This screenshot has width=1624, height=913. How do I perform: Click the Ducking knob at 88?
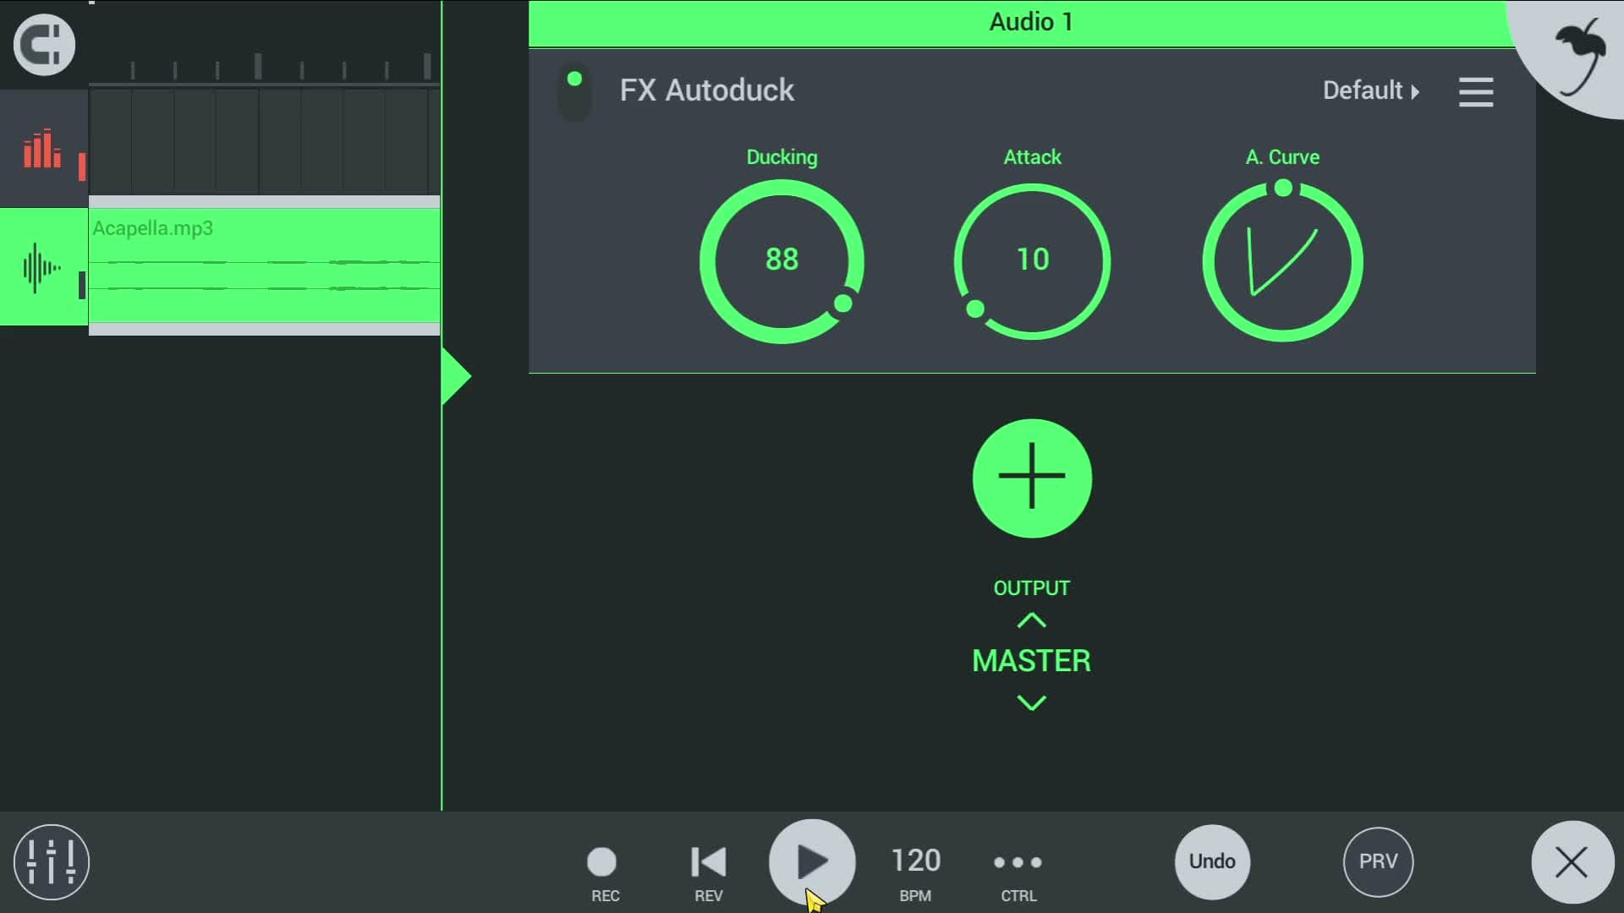782,261
